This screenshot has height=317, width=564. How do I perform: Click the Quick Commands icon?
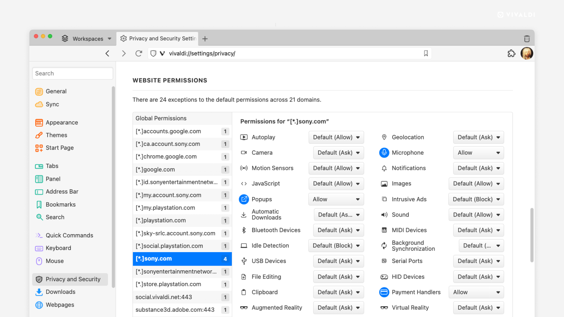tap(38, 235)
